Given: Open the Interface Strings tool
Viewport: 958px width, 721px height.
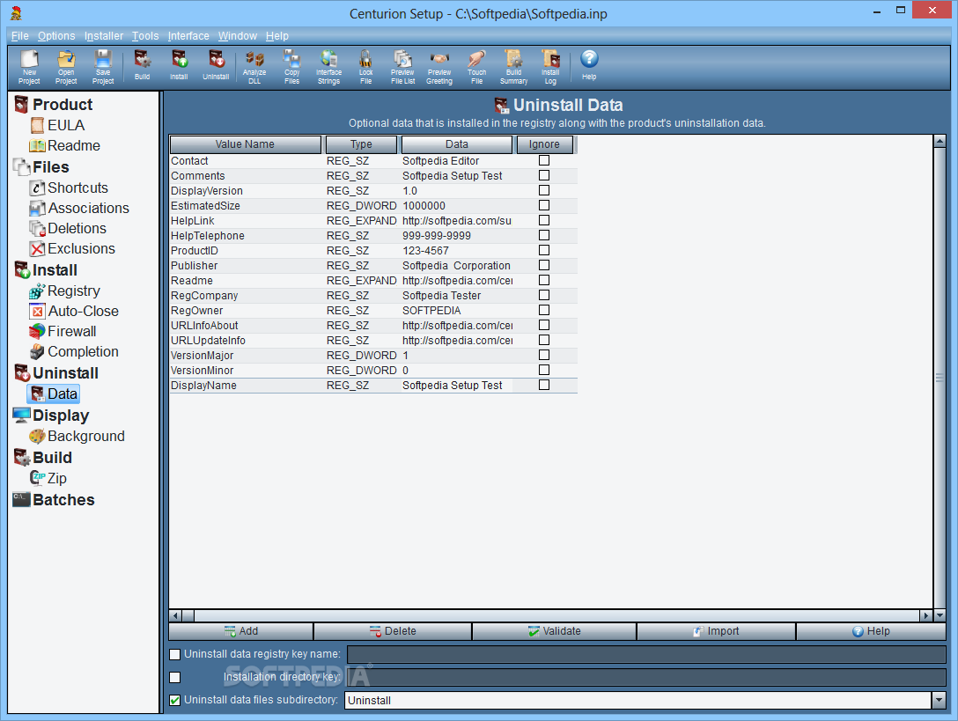Looking at the screenshot, I should tap(328, 67).
